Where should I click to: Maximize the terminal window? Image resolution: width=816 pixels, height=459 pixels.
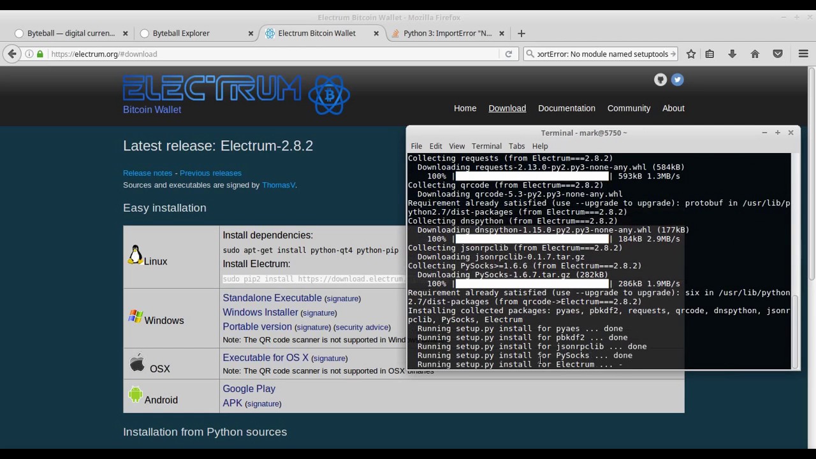point(778,133)
